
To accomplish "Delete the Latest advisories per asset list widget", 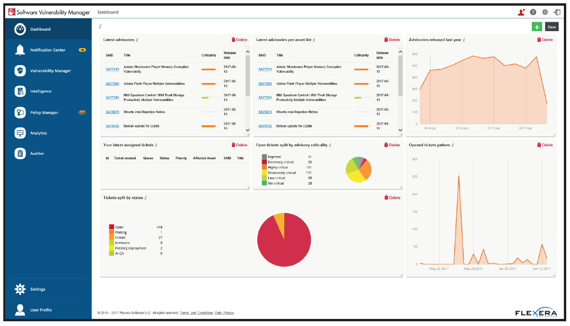I will click(392, 40).
